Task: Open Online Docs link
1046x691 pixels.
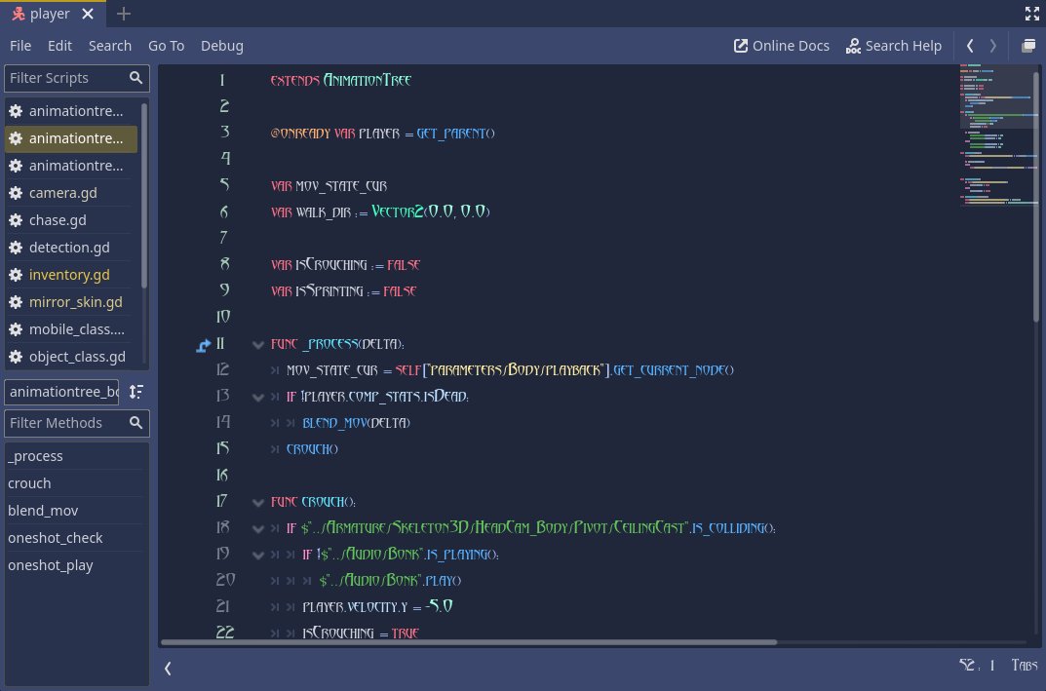Action: tap(782, 46)
